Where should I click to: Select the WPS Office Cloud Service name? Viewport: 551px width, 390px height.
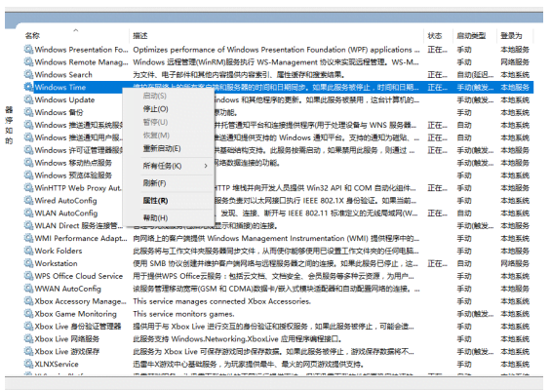[x=79, y=276]
